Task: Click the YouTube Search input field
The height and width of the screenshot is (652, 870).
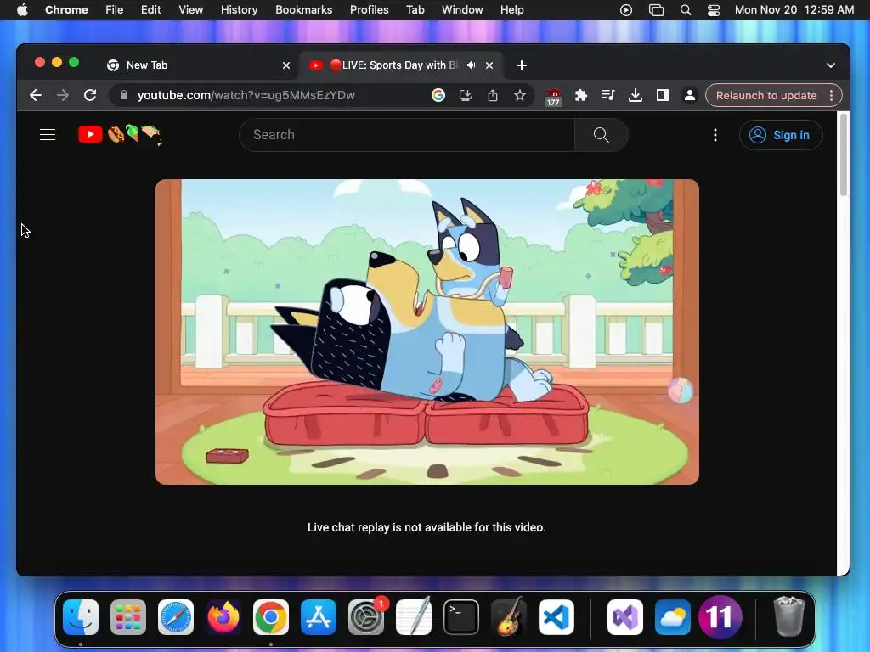Action: (407, 135)
